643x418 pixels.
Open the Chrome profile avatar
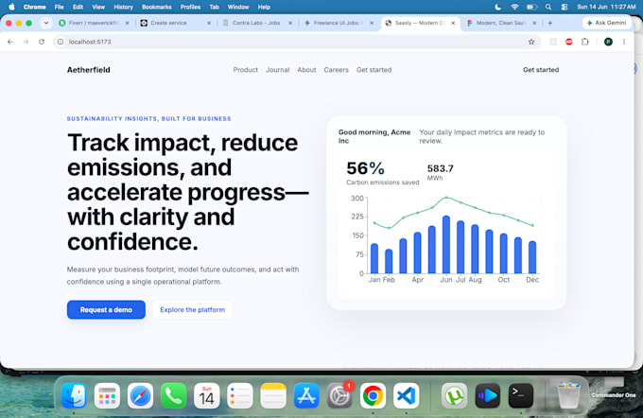[x=608, y=42]
